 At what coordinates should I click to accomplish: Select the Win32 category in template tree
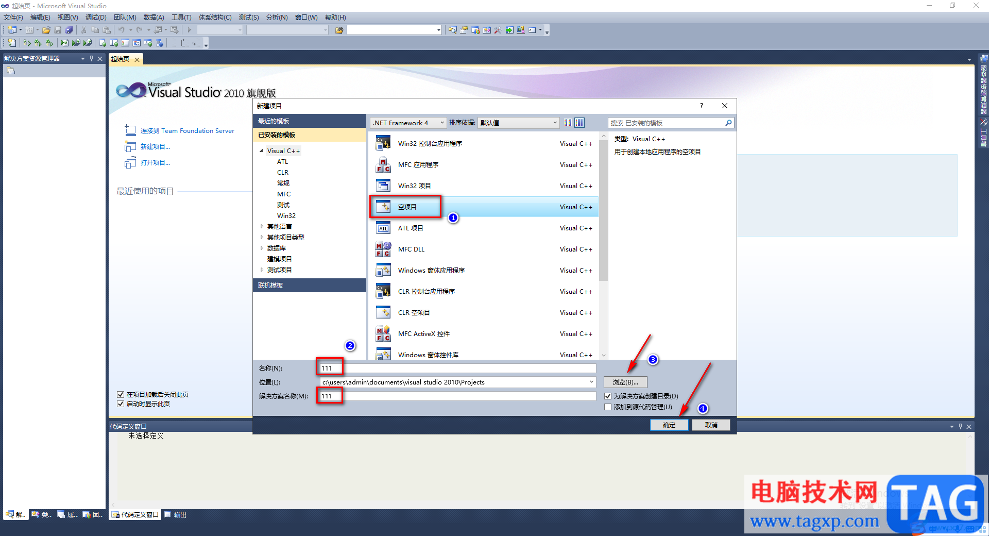click(286, 215)
